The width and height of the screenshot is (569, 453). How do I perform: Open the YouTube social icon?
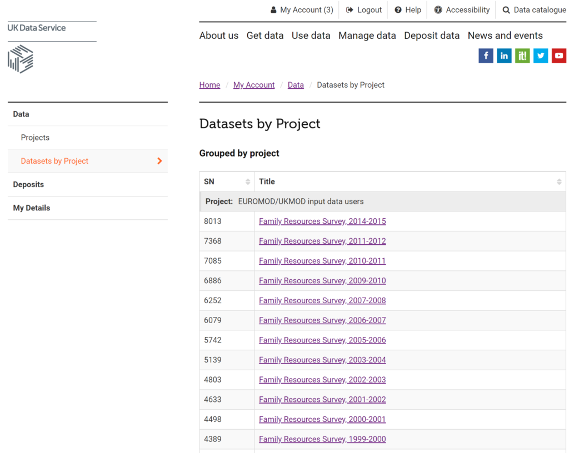coord(558,56)
